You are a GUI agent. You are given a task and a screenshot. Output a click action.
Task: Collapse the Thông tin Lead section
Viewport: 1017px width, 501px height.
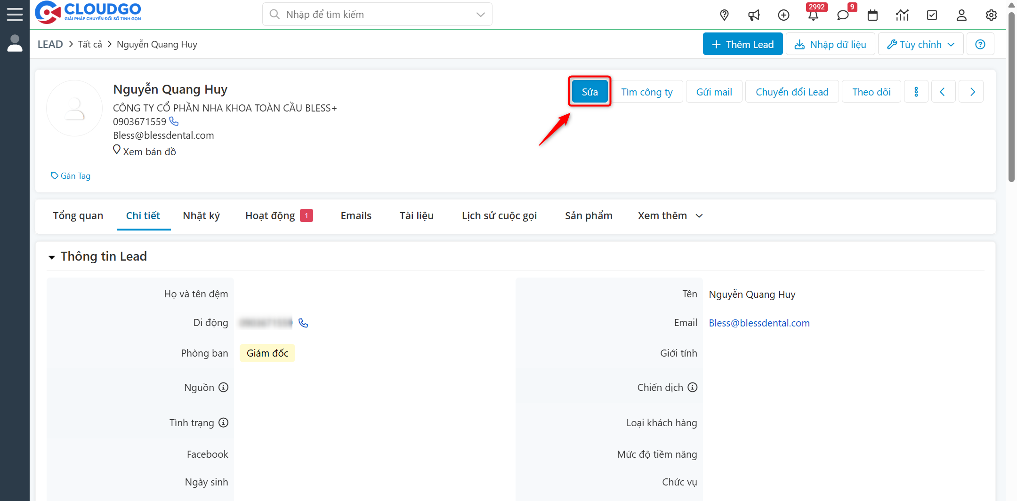pos(52,256)
